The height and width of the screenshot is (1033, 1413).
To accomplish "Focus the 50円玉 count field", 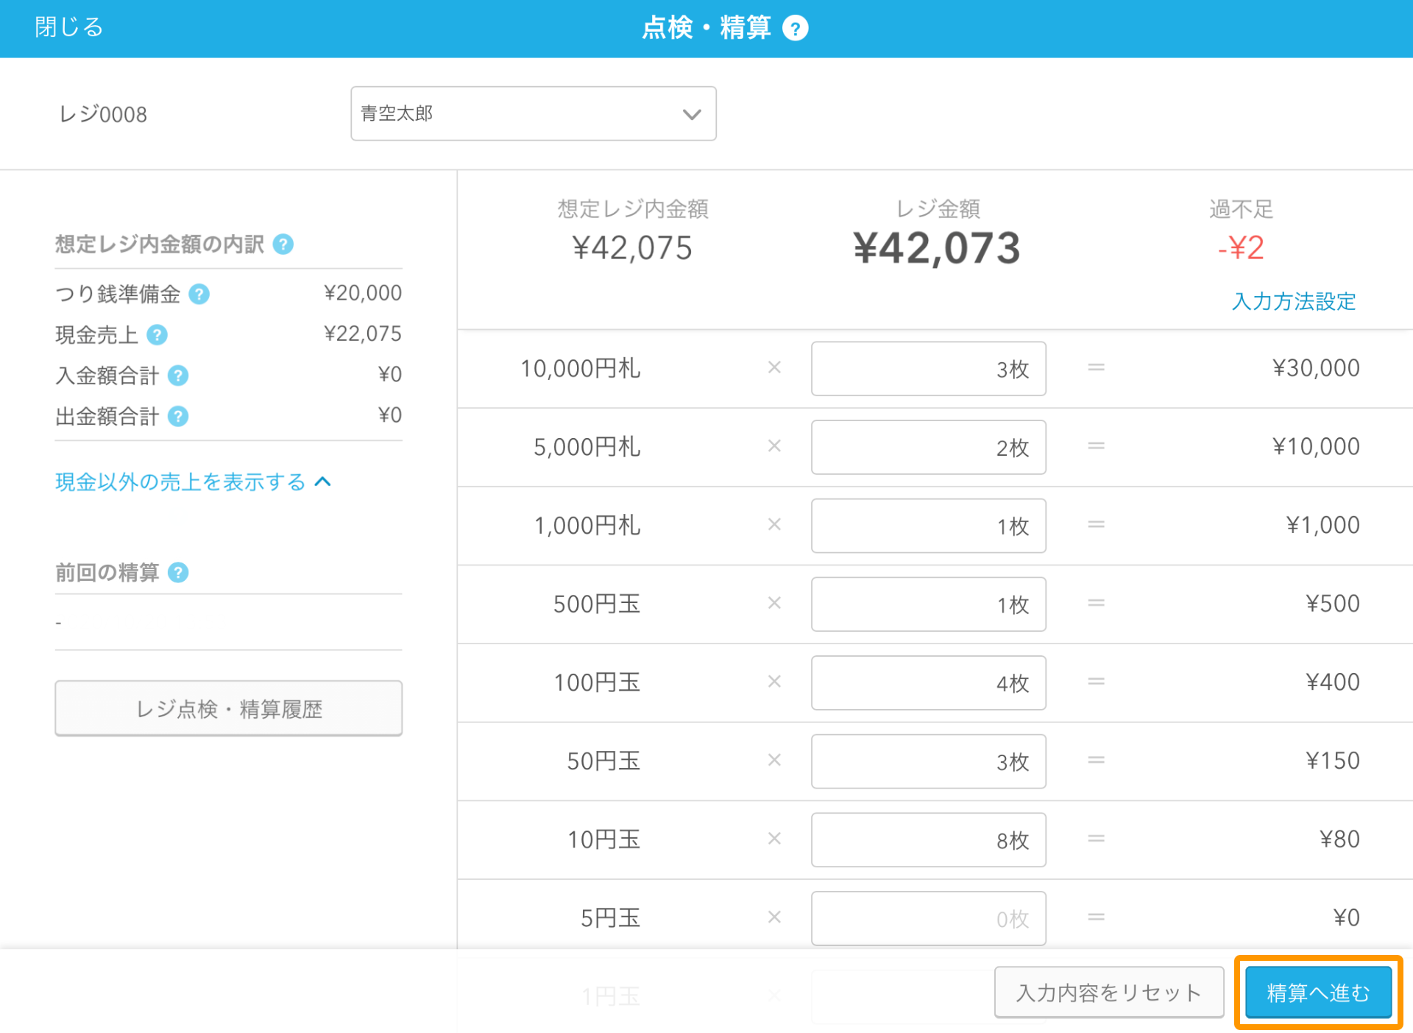I will (x=929, y=761).
